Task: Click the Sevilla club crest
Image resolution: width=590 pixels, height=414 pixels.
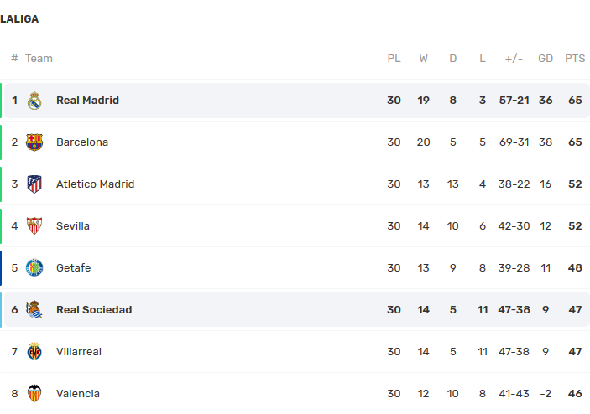Action: 34,226
